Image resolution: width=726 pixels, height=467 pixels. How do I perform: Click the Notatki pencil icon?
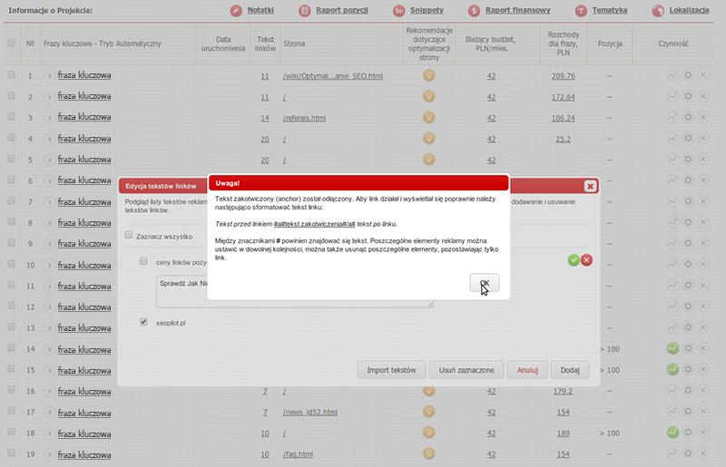[236, 11]
